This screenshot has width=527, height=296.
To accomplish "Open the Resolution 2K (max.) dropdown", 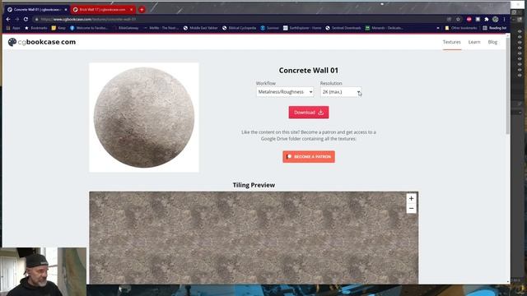I will [x=341, y=91].
